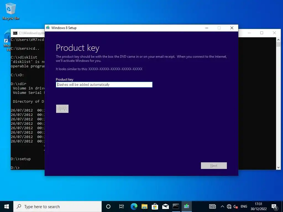Viewport: 283px width, 212px height.
Task: Click Command Prompt scrollbar down arrow
Action: coord(278,168)
